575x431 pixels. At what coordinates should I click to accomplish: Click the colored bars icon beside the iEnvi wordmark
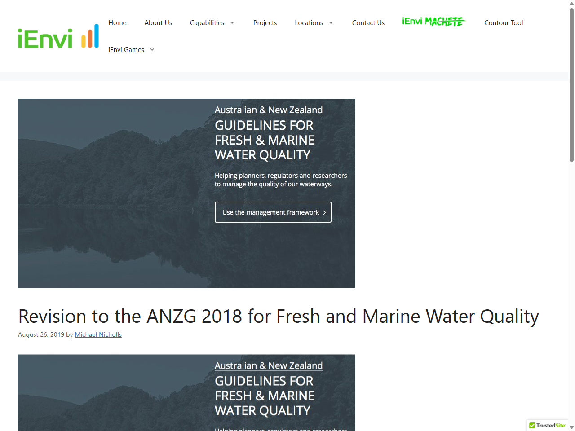tap(91, 35)
